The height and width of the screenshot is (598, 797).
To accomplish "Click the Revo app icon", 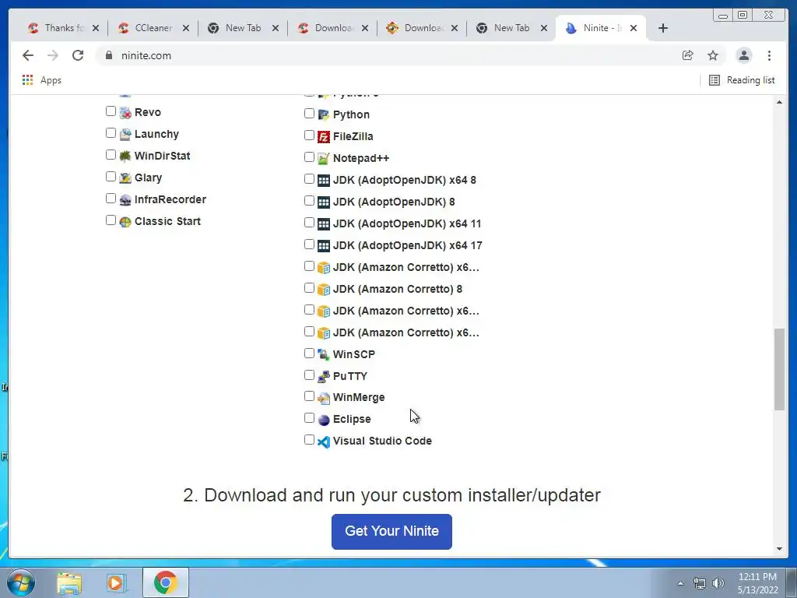I will click(125, 112).
